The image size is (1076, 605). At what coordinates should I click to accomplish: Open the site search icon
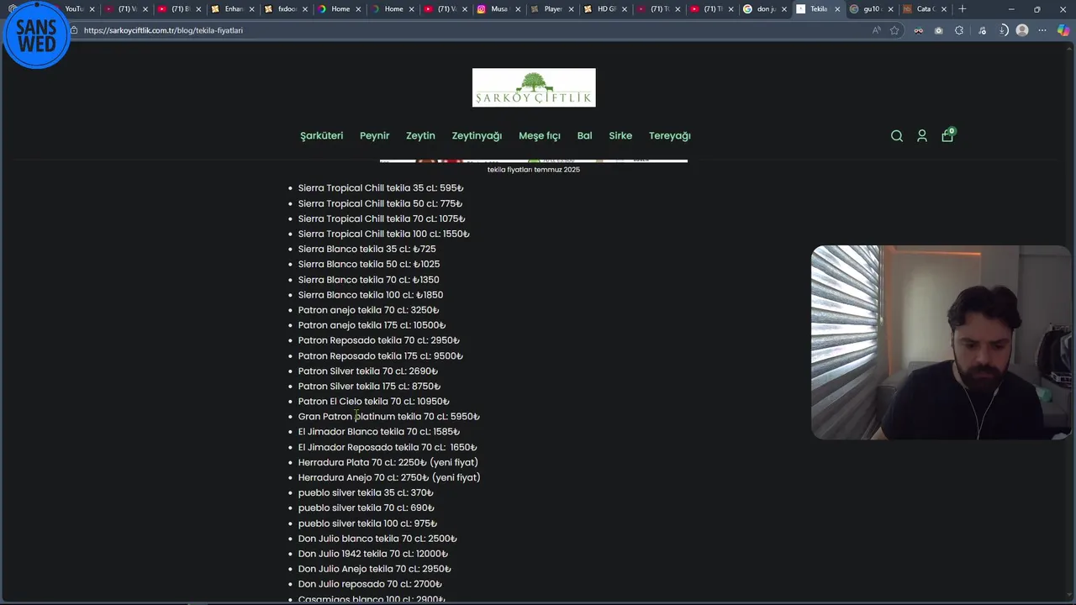click(x=897, y=136)
